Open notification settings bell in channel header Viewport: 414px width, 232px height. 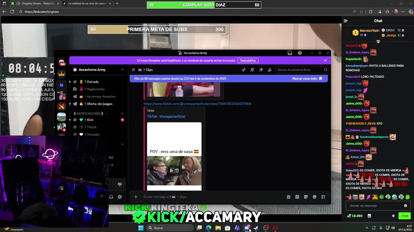252,70
